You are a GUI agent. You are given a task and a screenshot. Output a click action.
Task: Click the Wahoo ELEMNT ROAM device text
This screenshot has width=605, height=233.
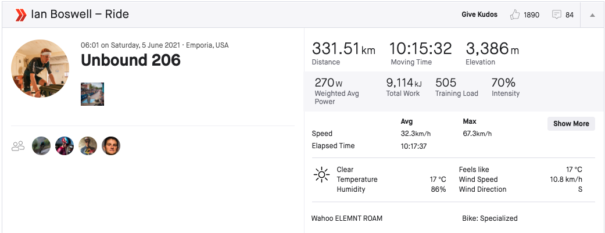click(x=347, y=218)
